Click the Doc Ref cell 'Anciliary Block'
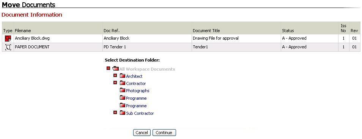This screenshot has width=362, height=139. [116, 39]
